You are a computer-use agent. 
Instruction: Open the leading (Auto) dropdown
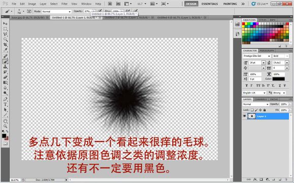287,63
